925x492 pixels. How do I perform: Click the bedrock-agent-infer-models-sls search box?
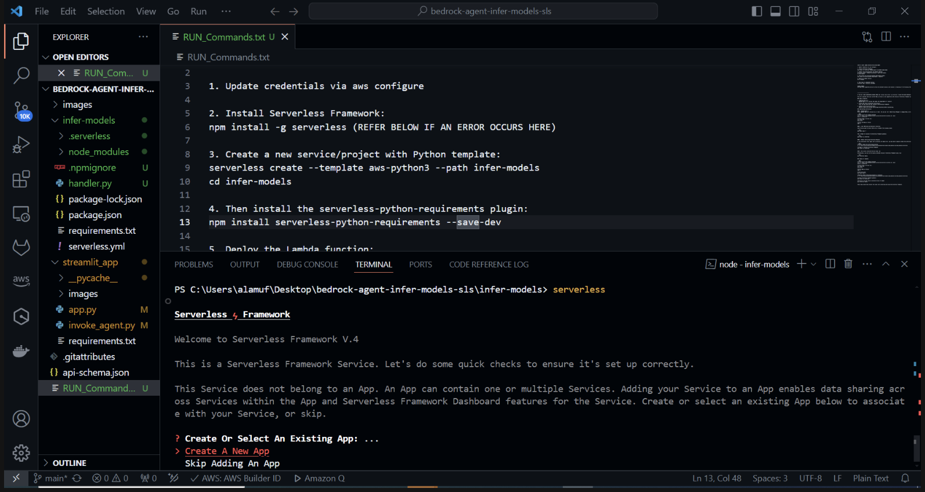click(483, 11)
